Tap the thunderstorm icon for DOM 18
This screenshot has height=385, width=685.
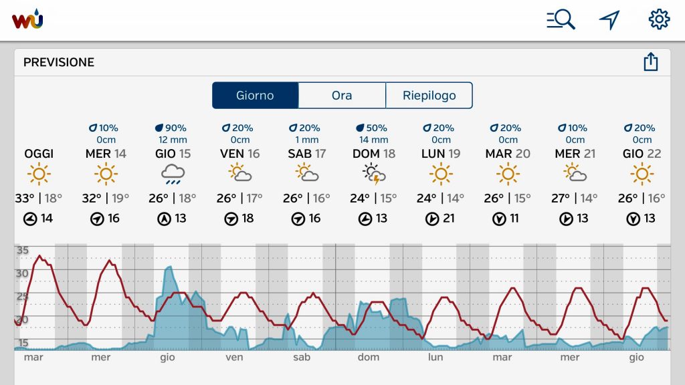tap(374, 174)
